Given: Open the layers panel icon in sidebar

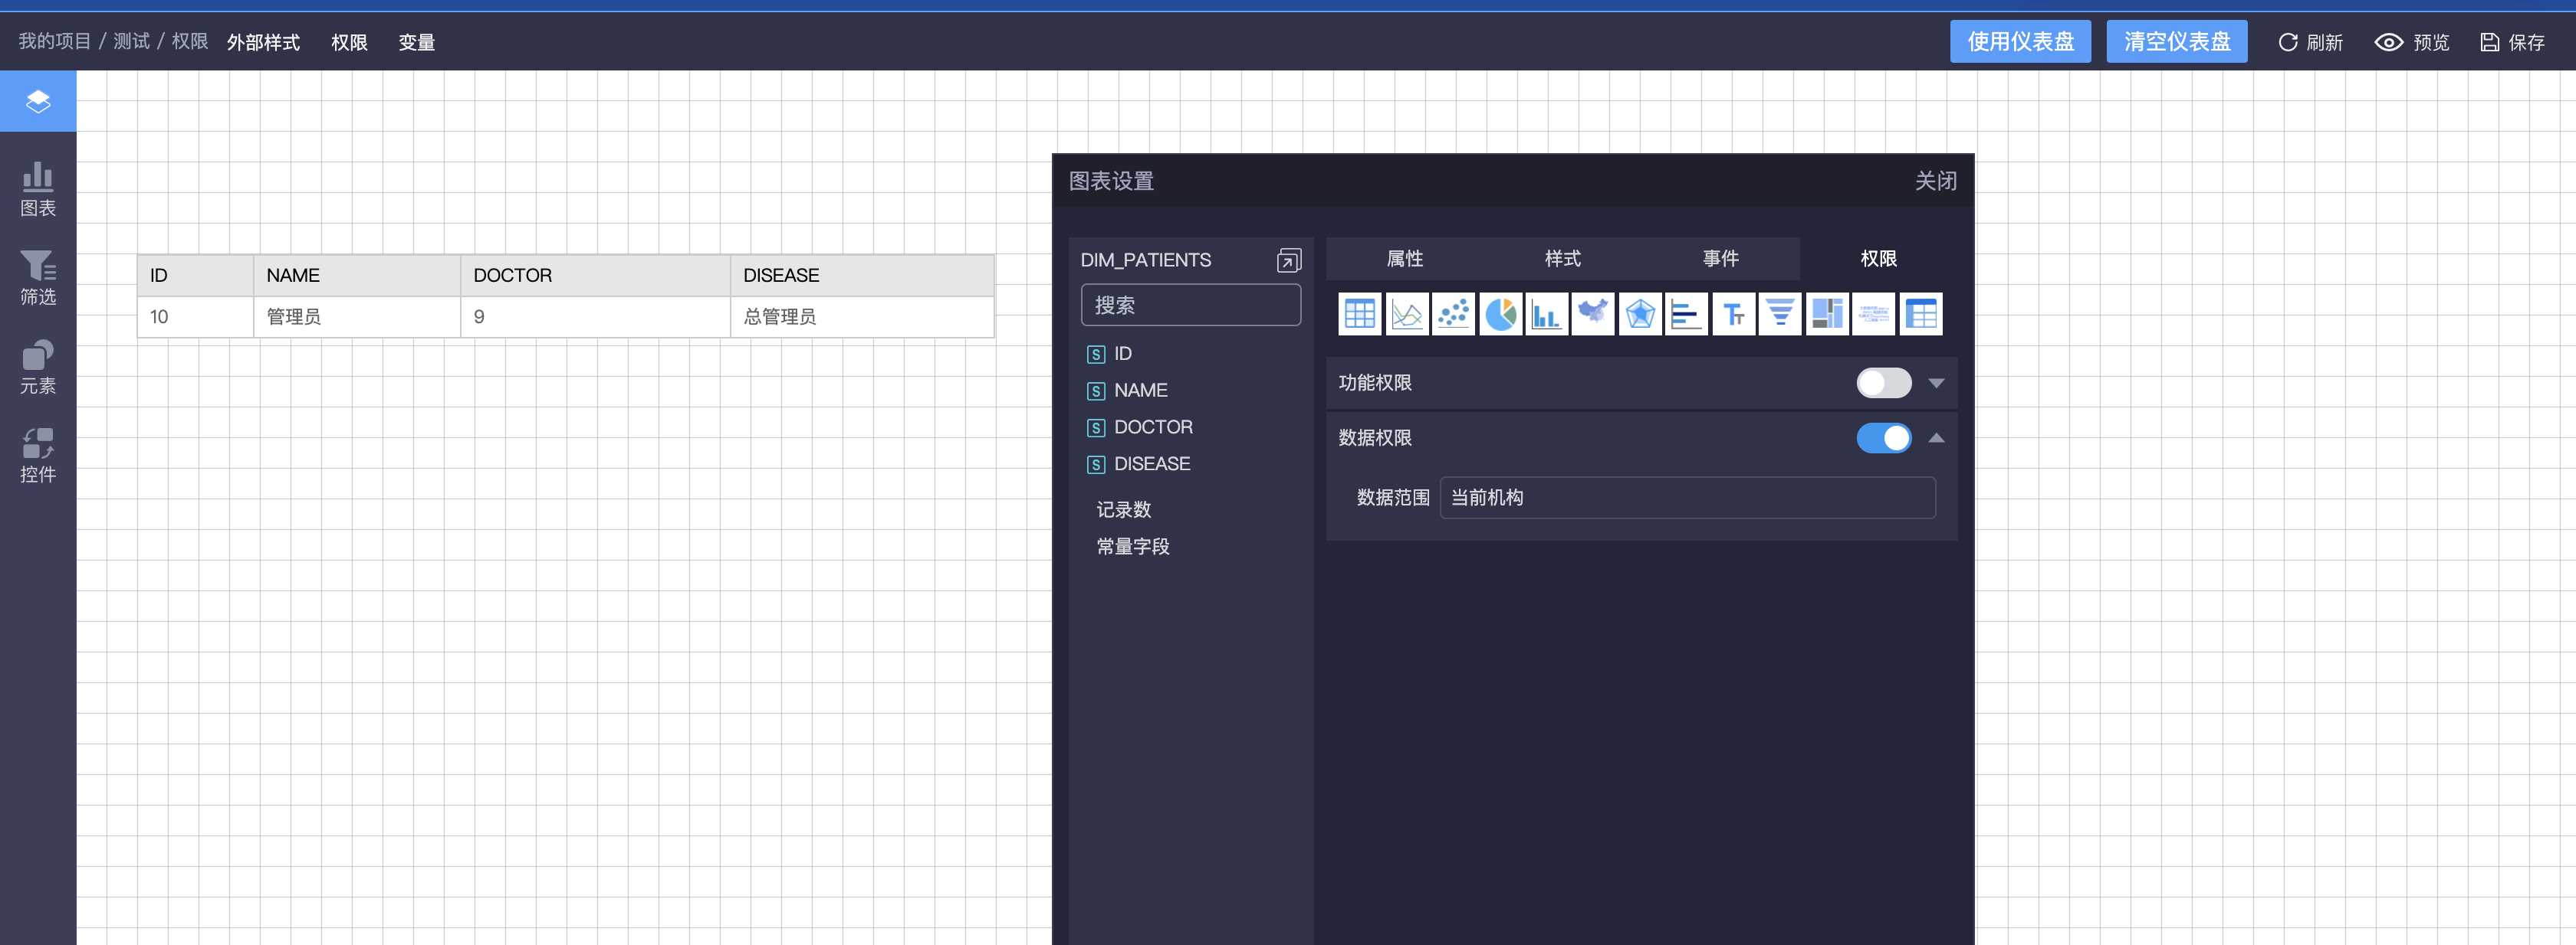Looking at the screenshot, I should coord(38,101).
